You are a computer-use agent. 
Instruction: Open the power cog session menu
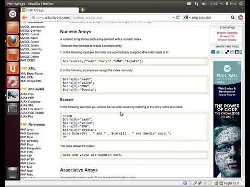241,4
